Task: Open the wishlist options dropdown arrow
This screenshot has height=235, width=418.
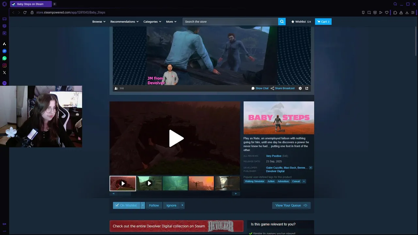Action: [143, 205]
